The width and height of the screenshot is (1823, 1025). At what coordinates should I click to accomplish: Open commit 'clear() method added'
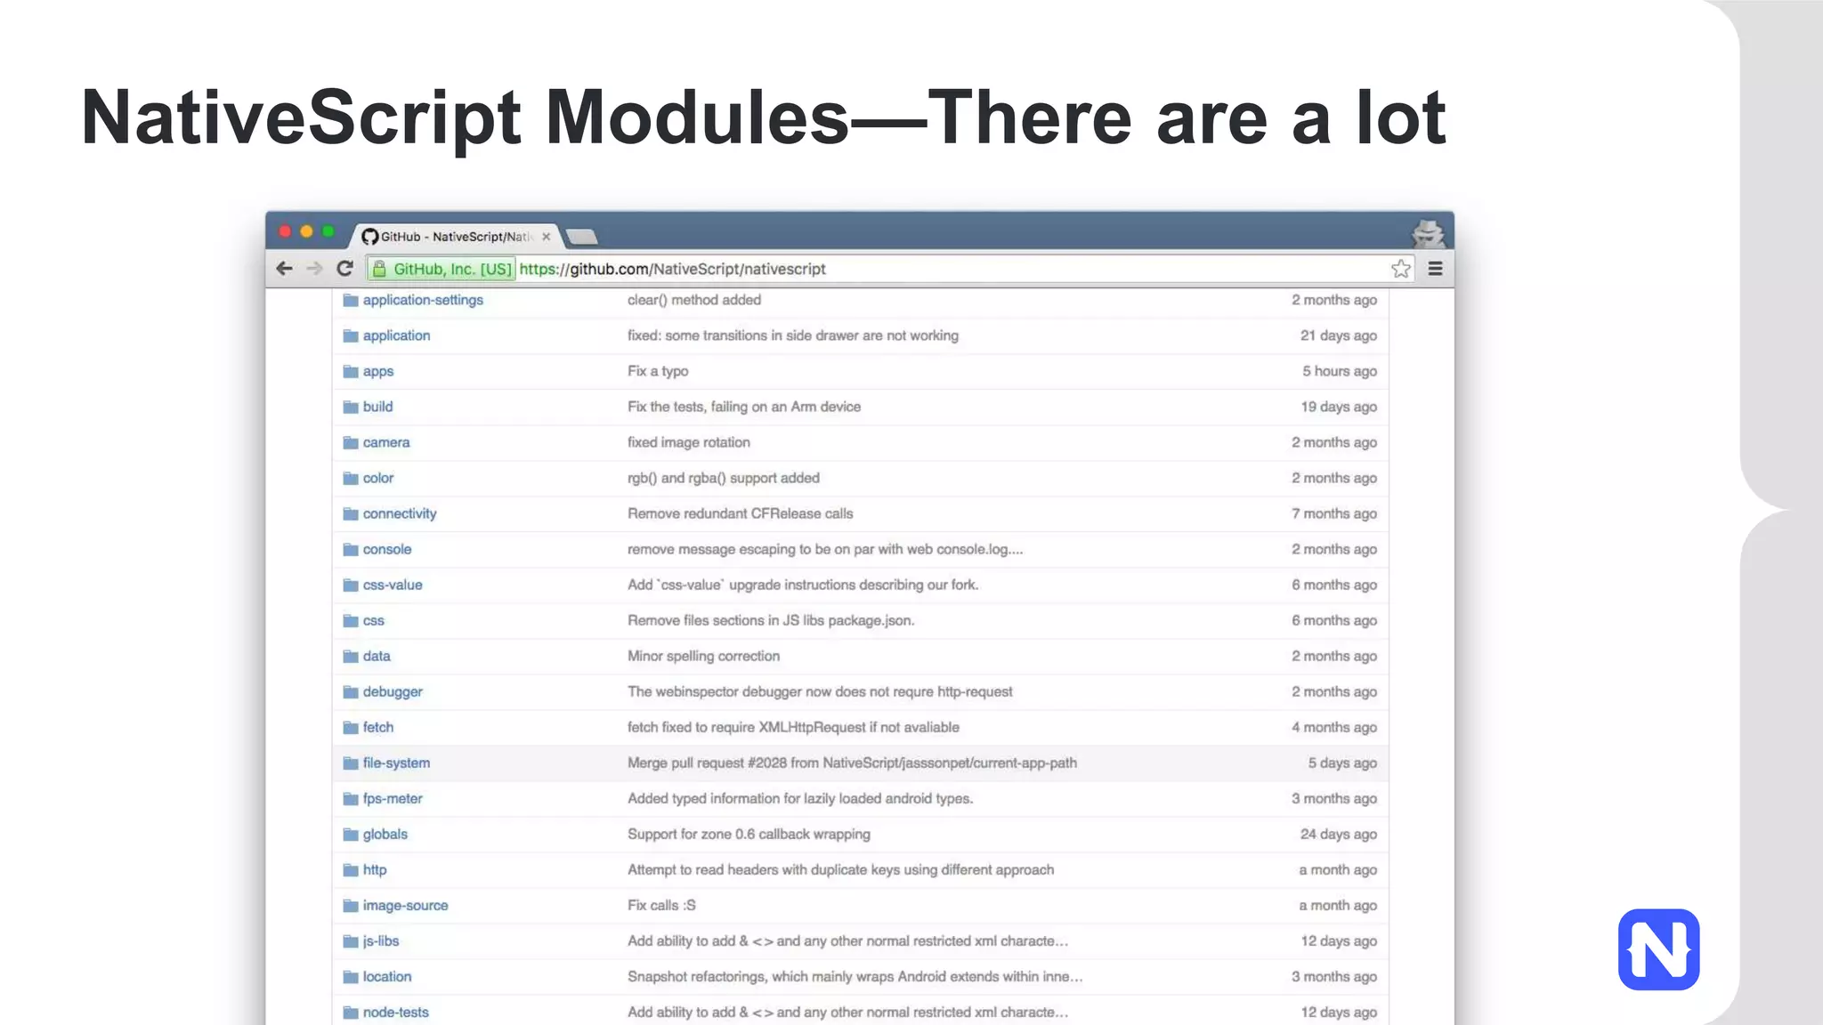tap(694, 300)
